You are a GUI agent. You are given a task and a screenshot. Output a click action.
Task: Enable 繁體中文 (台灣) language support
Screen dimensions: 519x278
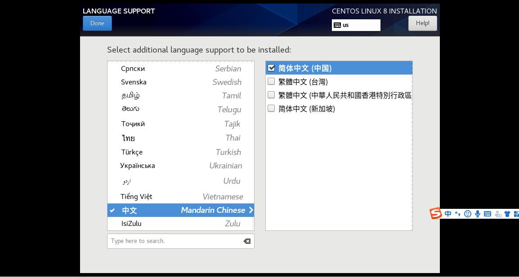pos(271,81)
